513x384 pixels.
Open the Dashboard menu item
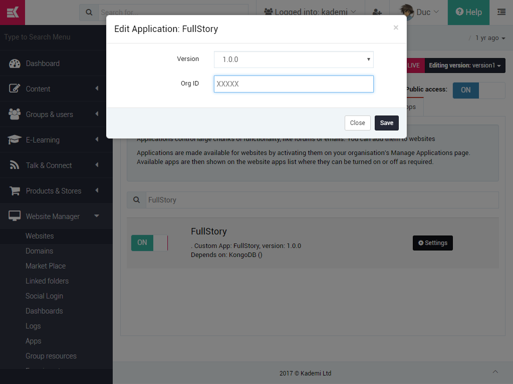click(56, 63)
